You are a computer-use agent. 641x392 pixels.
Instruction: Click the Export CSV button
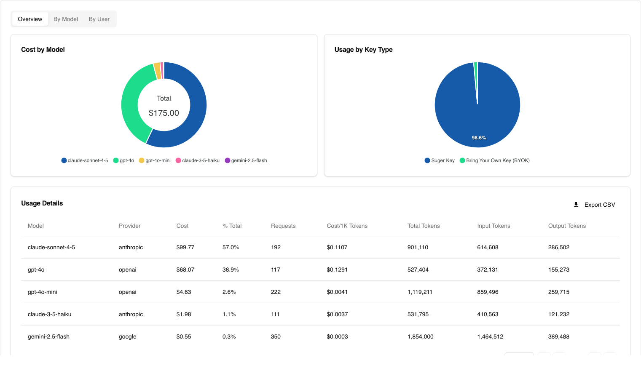(x=599, y=205)
